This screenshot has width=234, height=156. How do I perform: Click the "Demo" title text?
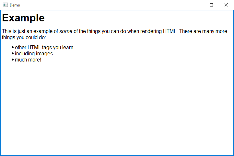15,5
